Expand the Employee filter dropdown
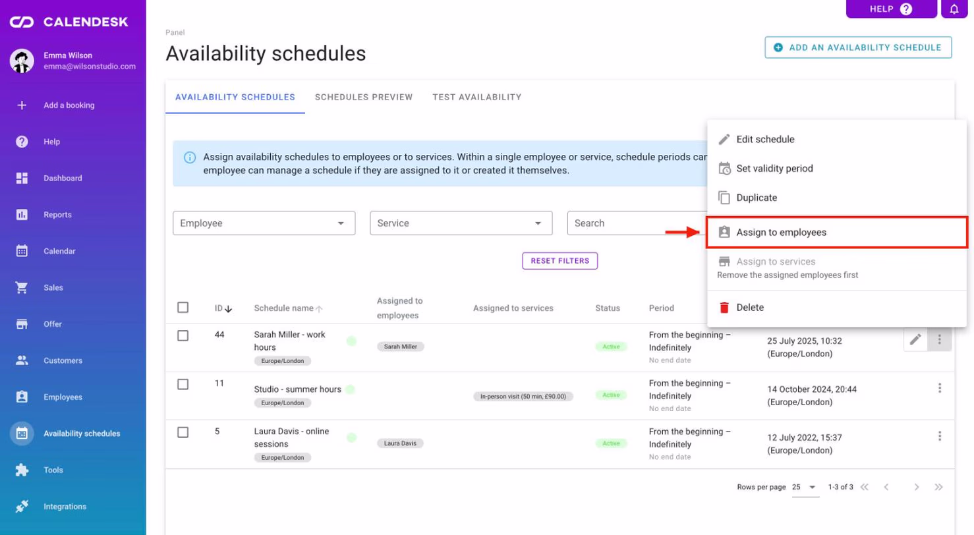Screen dimensions: 974x535 pos(264,223)
